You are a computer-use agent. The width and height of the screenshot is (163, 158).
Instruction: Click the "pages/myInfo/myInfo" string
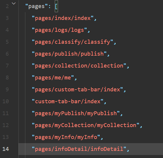(x=66, y=137)
